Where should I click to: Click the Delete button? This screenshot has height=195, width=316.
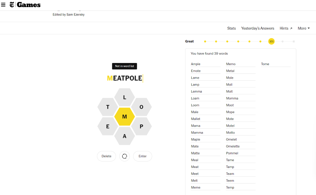(x=106, y=156)
